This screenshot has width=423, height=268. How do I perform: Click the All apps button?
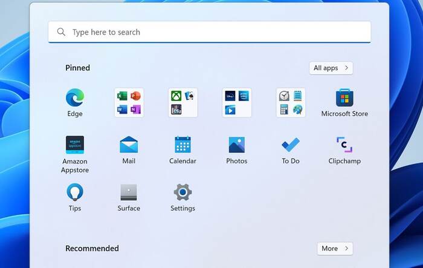pyautogui.click(x=331, y=68)
